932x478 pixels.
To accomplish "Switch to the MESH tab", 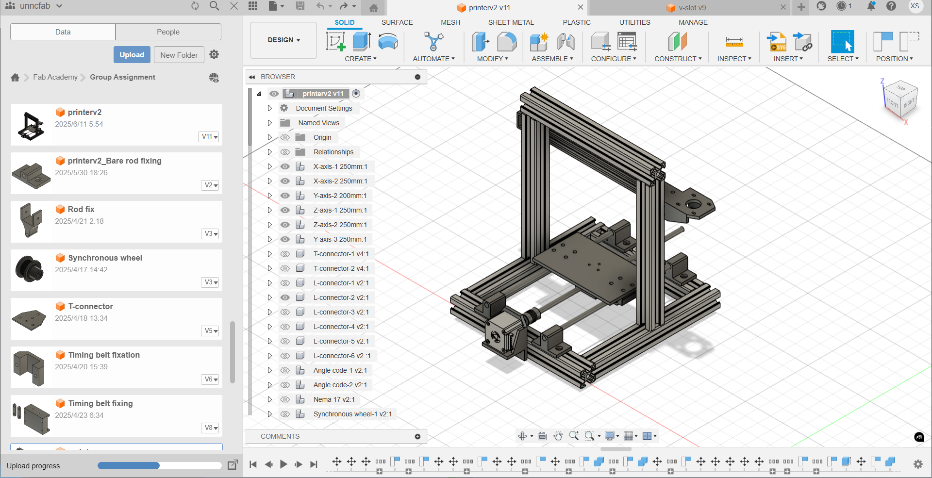I will point(450,22).
